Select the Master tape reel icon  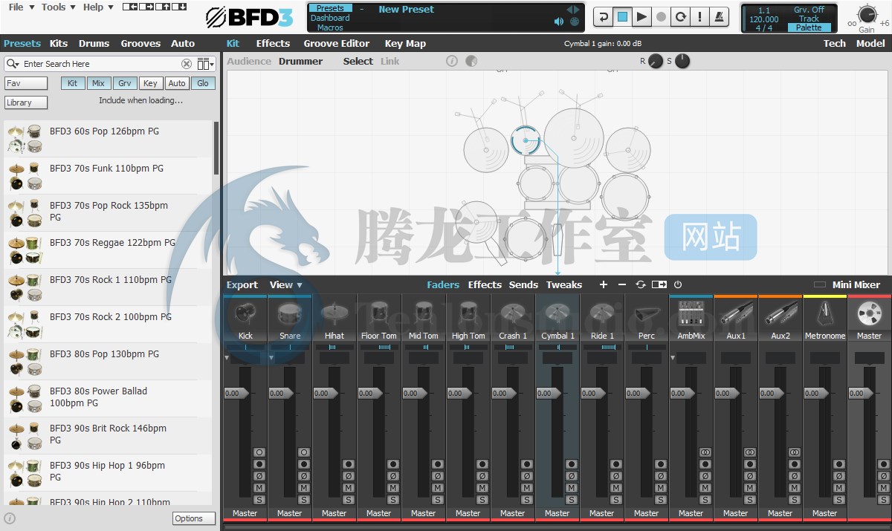pos(869,314)
